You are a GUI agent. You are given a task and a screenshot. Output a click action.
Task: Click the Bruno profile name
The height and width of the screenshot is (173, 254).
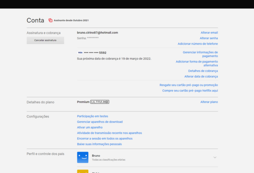coord(96,156)
